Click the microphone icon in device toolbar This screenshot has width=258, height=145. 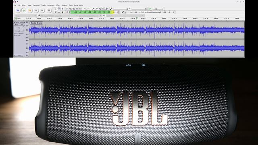point(39,16)
